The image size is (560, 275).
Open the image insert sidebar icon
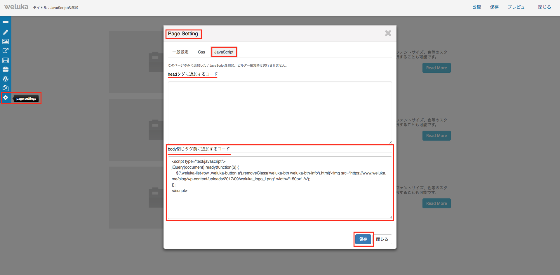[6, 41]
